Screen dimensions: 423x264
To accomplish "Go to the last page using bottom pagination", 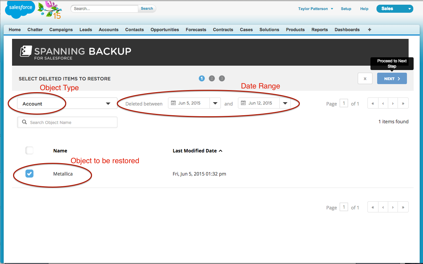I will coord(403,207).
